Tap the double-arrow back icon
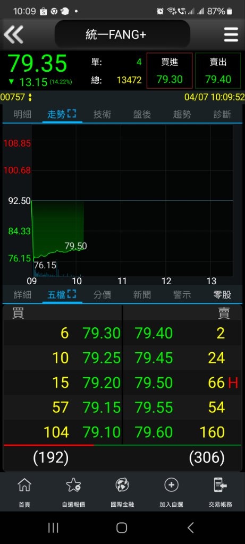The image size is (245, 544). click(13, 35)
